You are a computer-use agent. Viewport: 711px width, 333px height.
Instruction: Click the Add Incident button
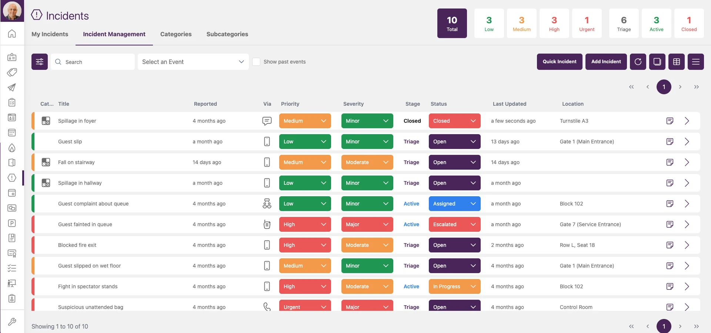606,62
